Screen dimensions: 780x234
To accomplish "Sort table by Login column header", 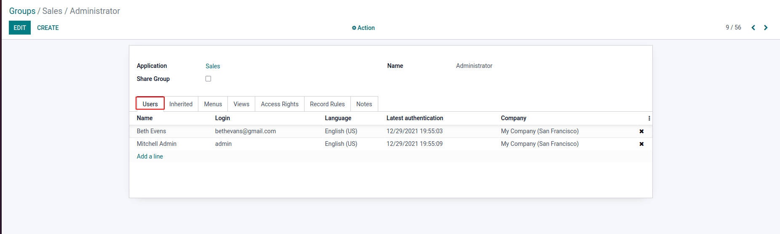I will point(222,118).
